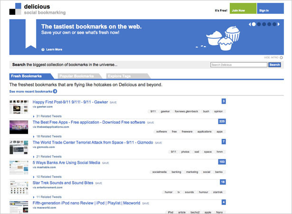Select the second banner slide dot
This screenshot has width=292, height=214.
click(259, 24)
